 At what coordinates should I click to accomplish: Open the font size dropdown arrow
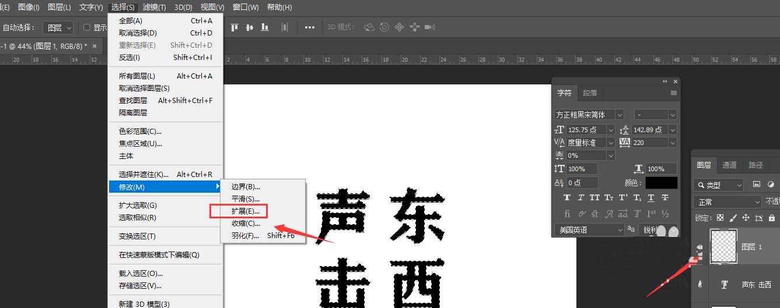pos(611,130)
